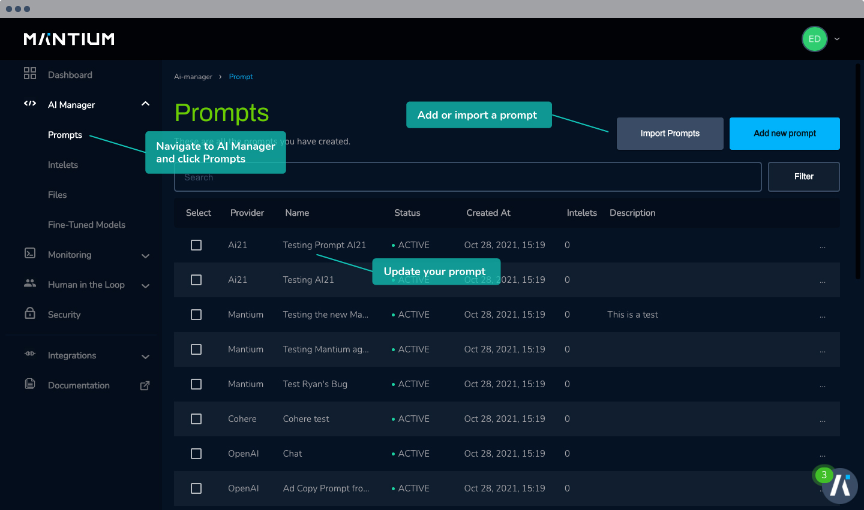Open the ED user avatar
The width and height of the screenshot is (864, 510).
pos(814,39)
